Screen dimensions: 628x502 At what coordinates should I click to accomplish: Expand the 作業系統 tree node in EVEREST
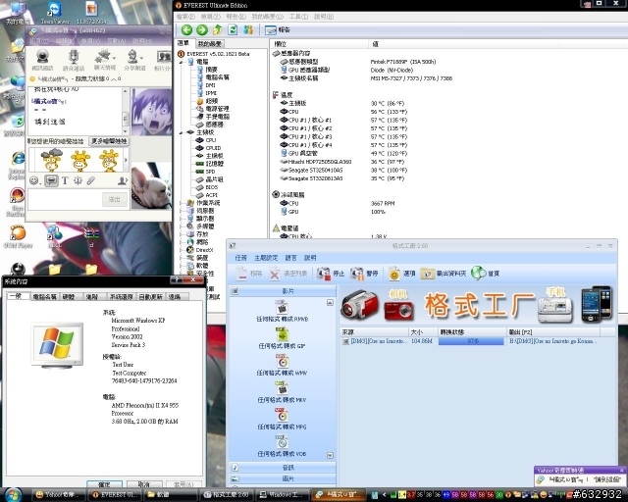[x=181, y=203]
